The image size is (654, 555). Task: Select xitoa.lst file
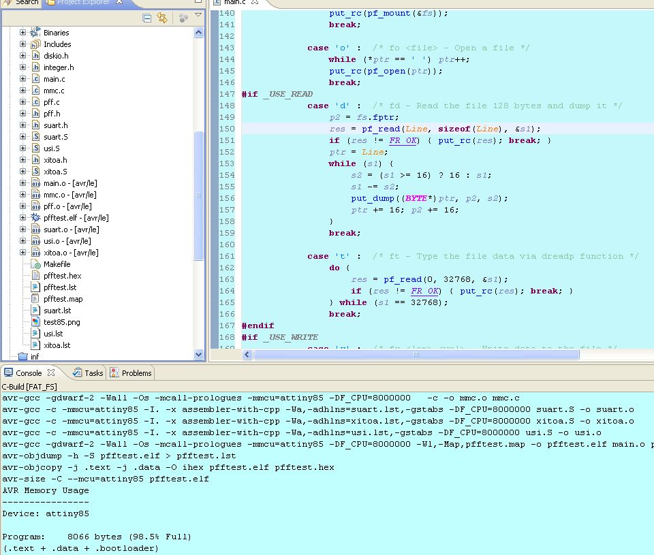click(57, 345)
